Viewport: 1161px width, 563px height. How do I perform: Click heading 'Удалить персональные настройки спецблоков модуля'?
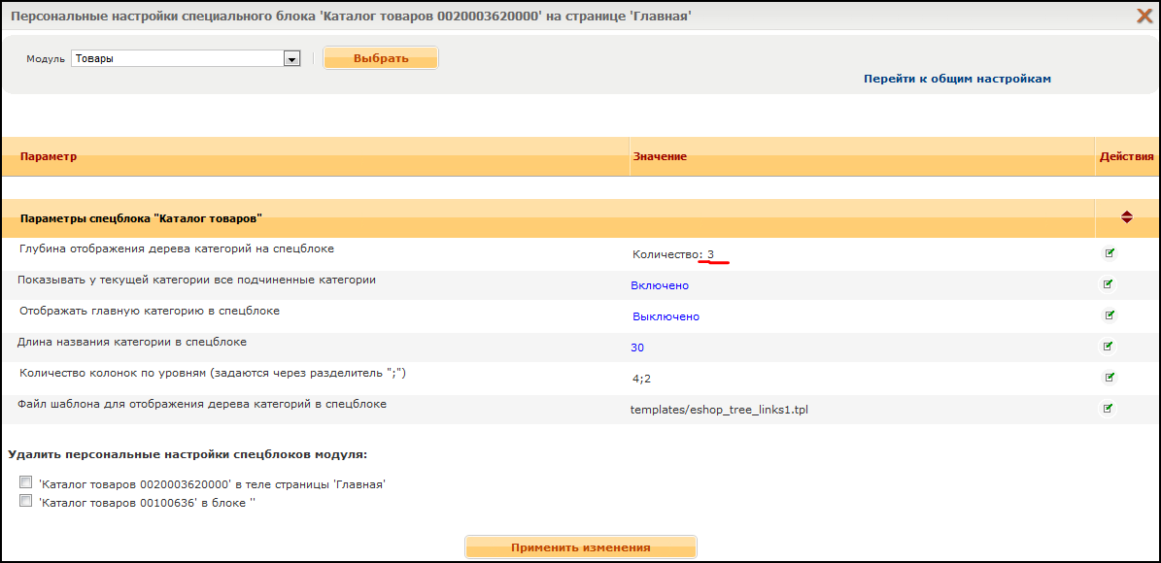pos(188,453)
